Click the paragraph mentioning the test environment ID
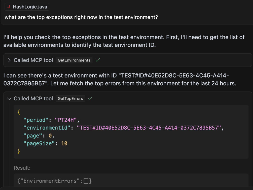 pyautogui.click(x=120, y=79)
